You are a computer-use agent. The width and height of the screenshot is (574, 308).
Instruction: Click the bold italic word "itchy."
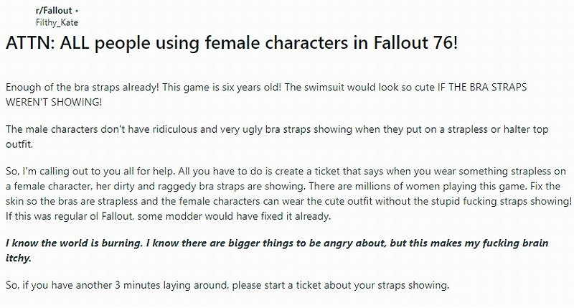point(20,256)
